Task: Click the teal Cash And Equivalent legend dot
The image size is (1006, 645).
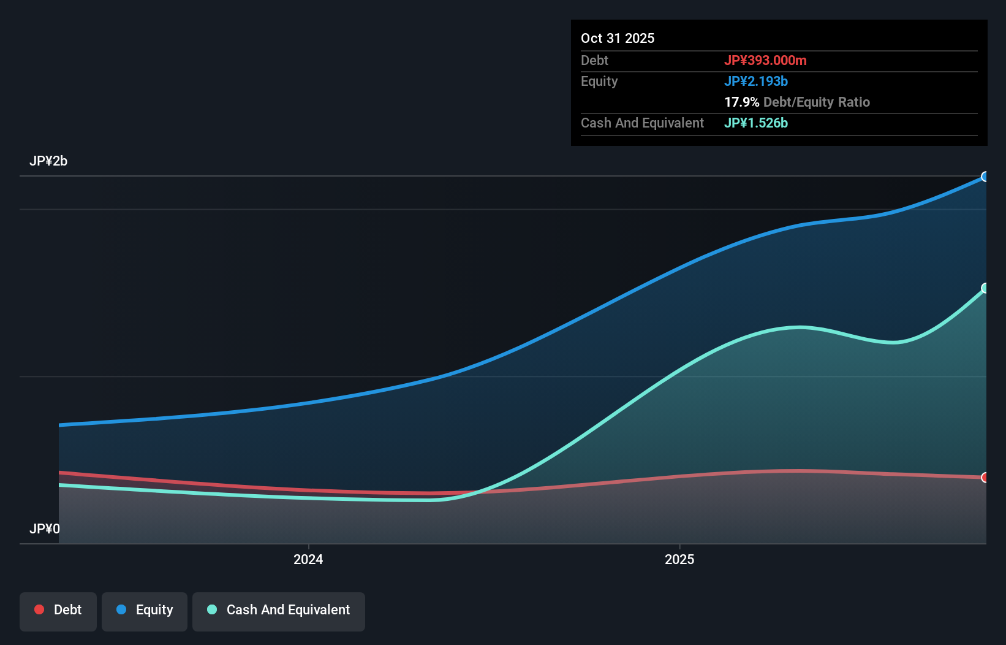Action: (211, 609)
